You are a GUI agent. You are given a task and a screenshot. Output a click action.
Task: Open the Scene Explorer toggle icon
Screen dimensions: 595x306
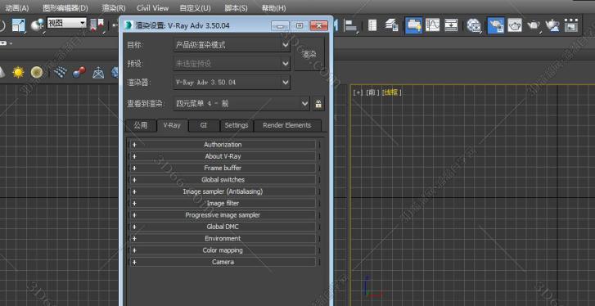[x=372, y=25]
